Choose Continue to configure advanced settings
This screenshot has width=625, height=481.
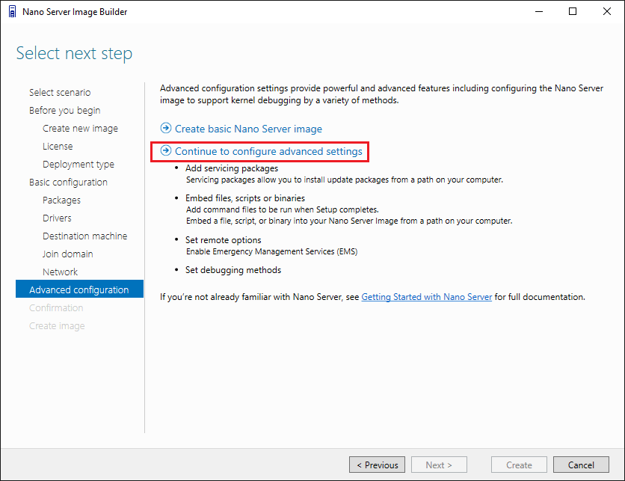tap(268, 151)
